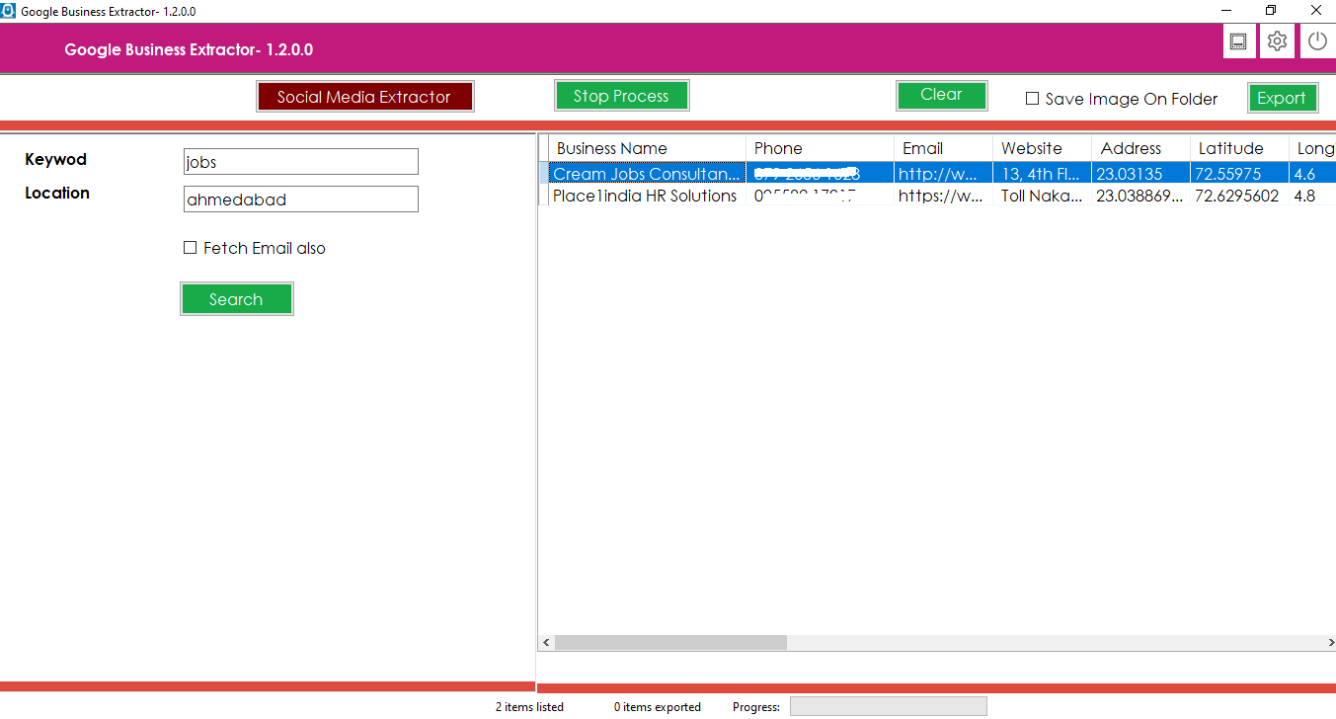Image resolution: width=1336 pixels, height=719 pixels.
Task: Click inside the Location text field
Action: tap(300, 199)
